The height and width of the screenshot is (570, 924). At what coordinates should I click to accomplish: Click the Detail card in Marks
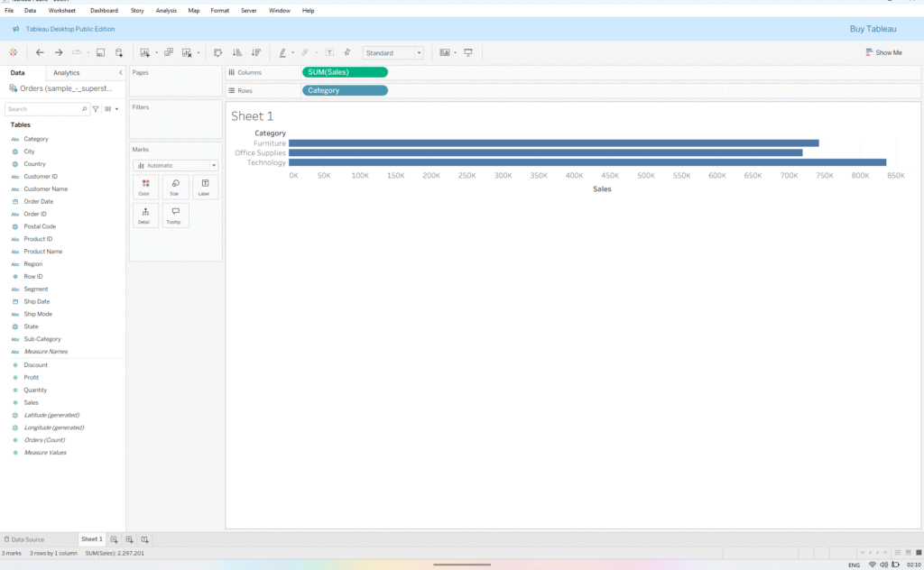144,215
